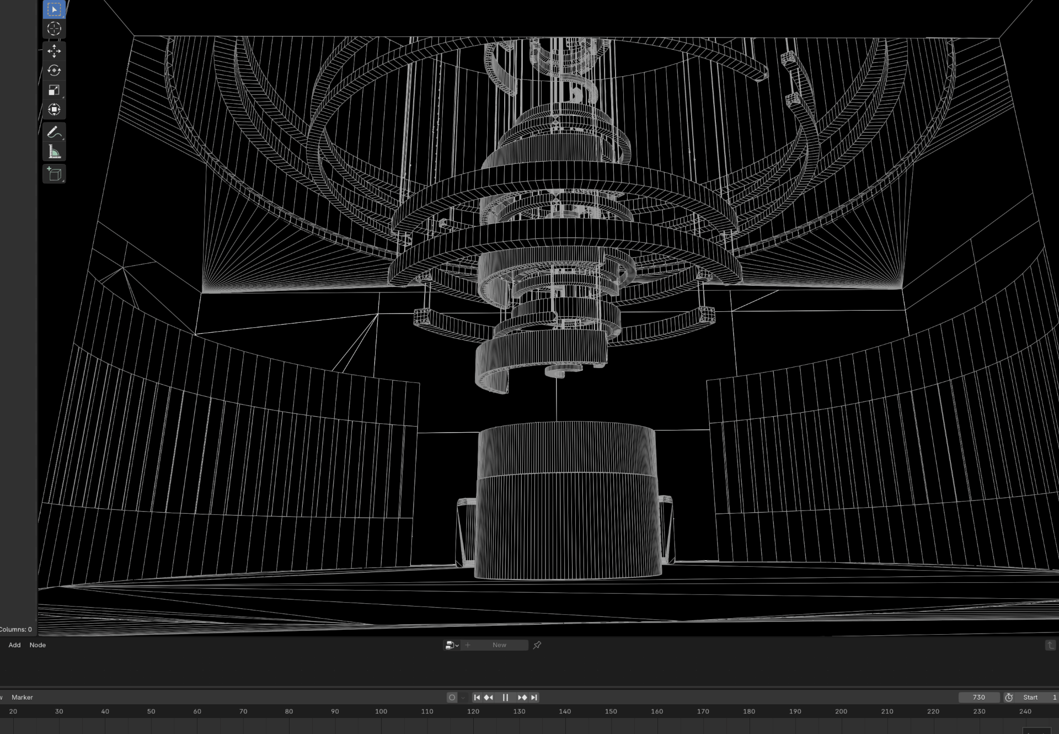Choose the Measure tool
Screen dimensions: 1059x734
[x=54, y=152]
